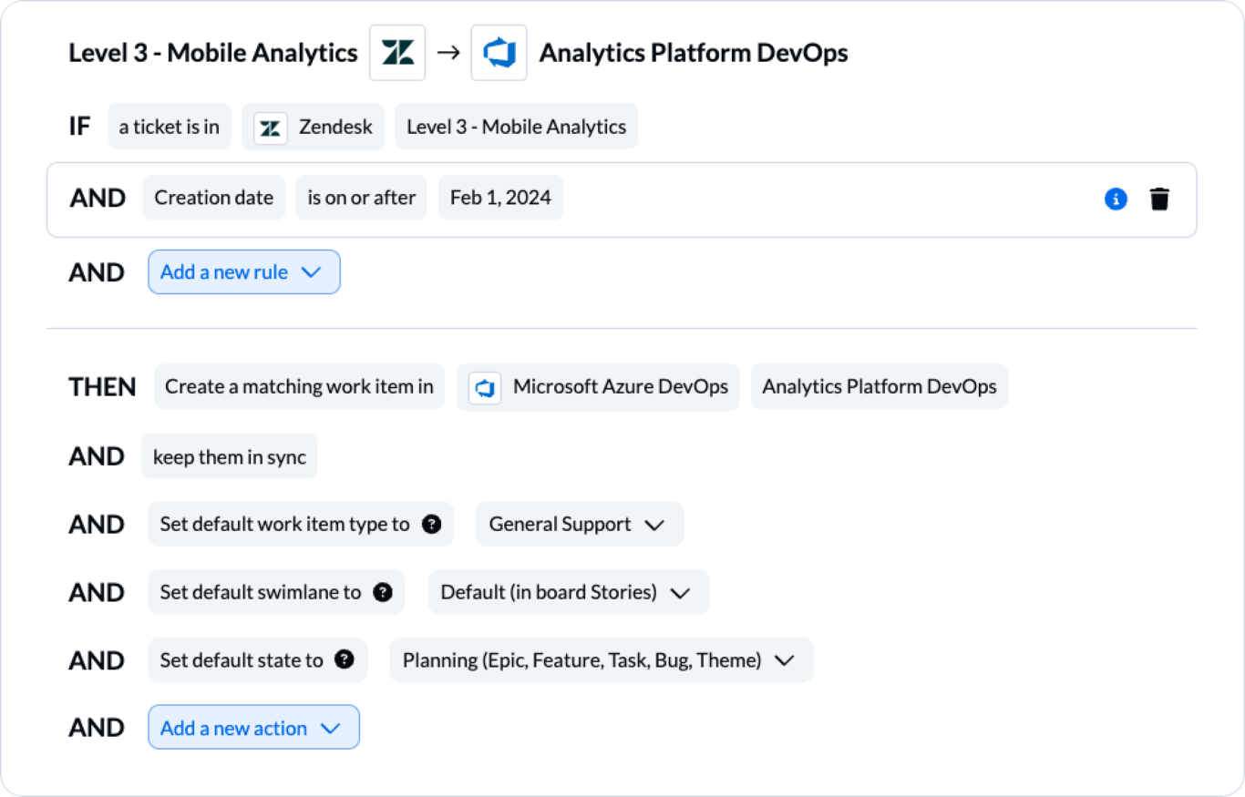The width and height of the screenshot is (1245, 797).
Task: Edit the Feb 1, 2024 date value
Action: pos(500,197)
